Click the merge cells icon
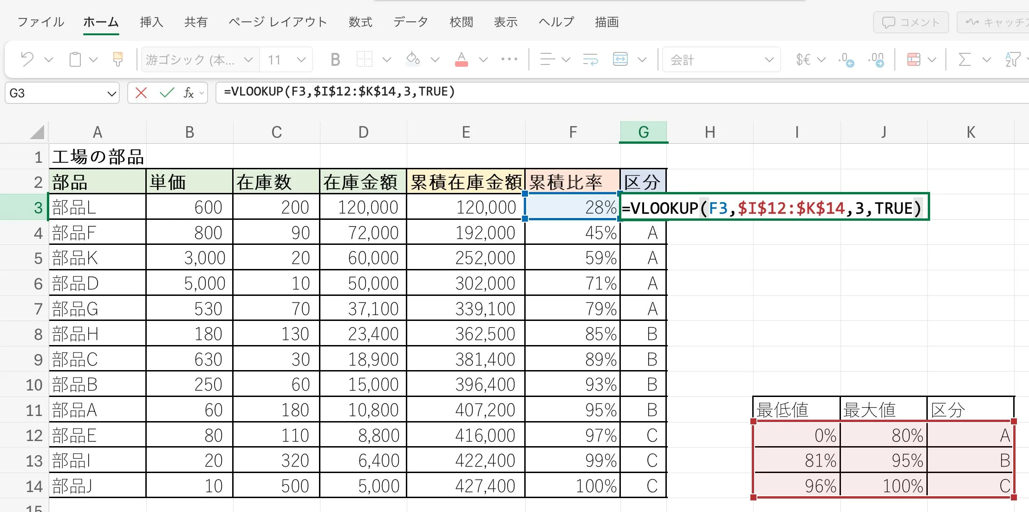1029x512 pixels. coord(620,59)
